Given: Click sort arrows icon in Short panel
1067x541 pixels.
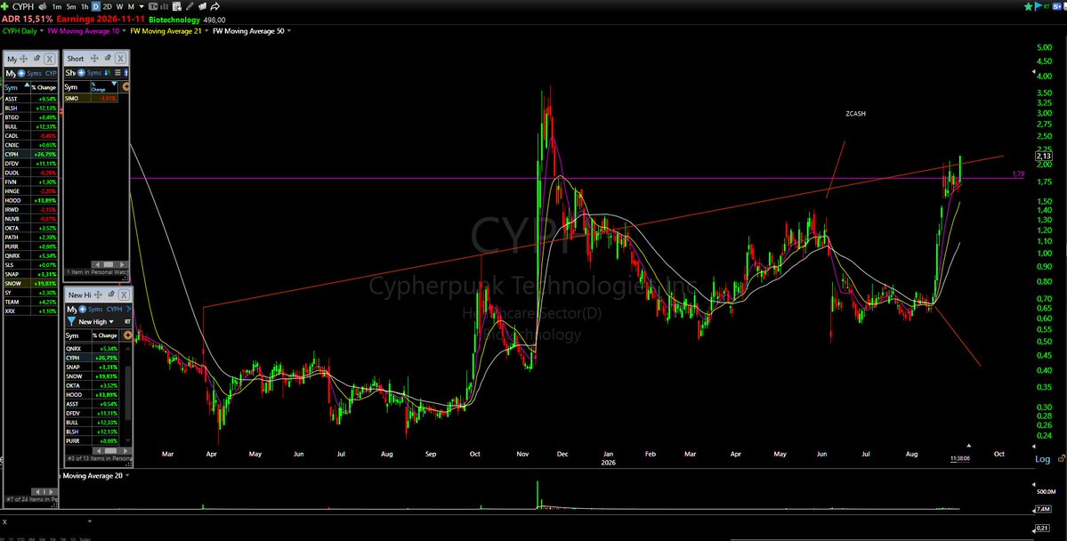Looking at the screenshot, I should click(x=107, y=73).
